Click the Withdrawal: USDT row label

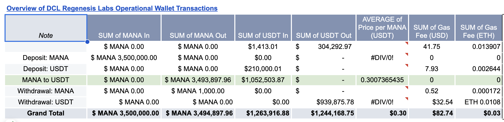point(46,102)
